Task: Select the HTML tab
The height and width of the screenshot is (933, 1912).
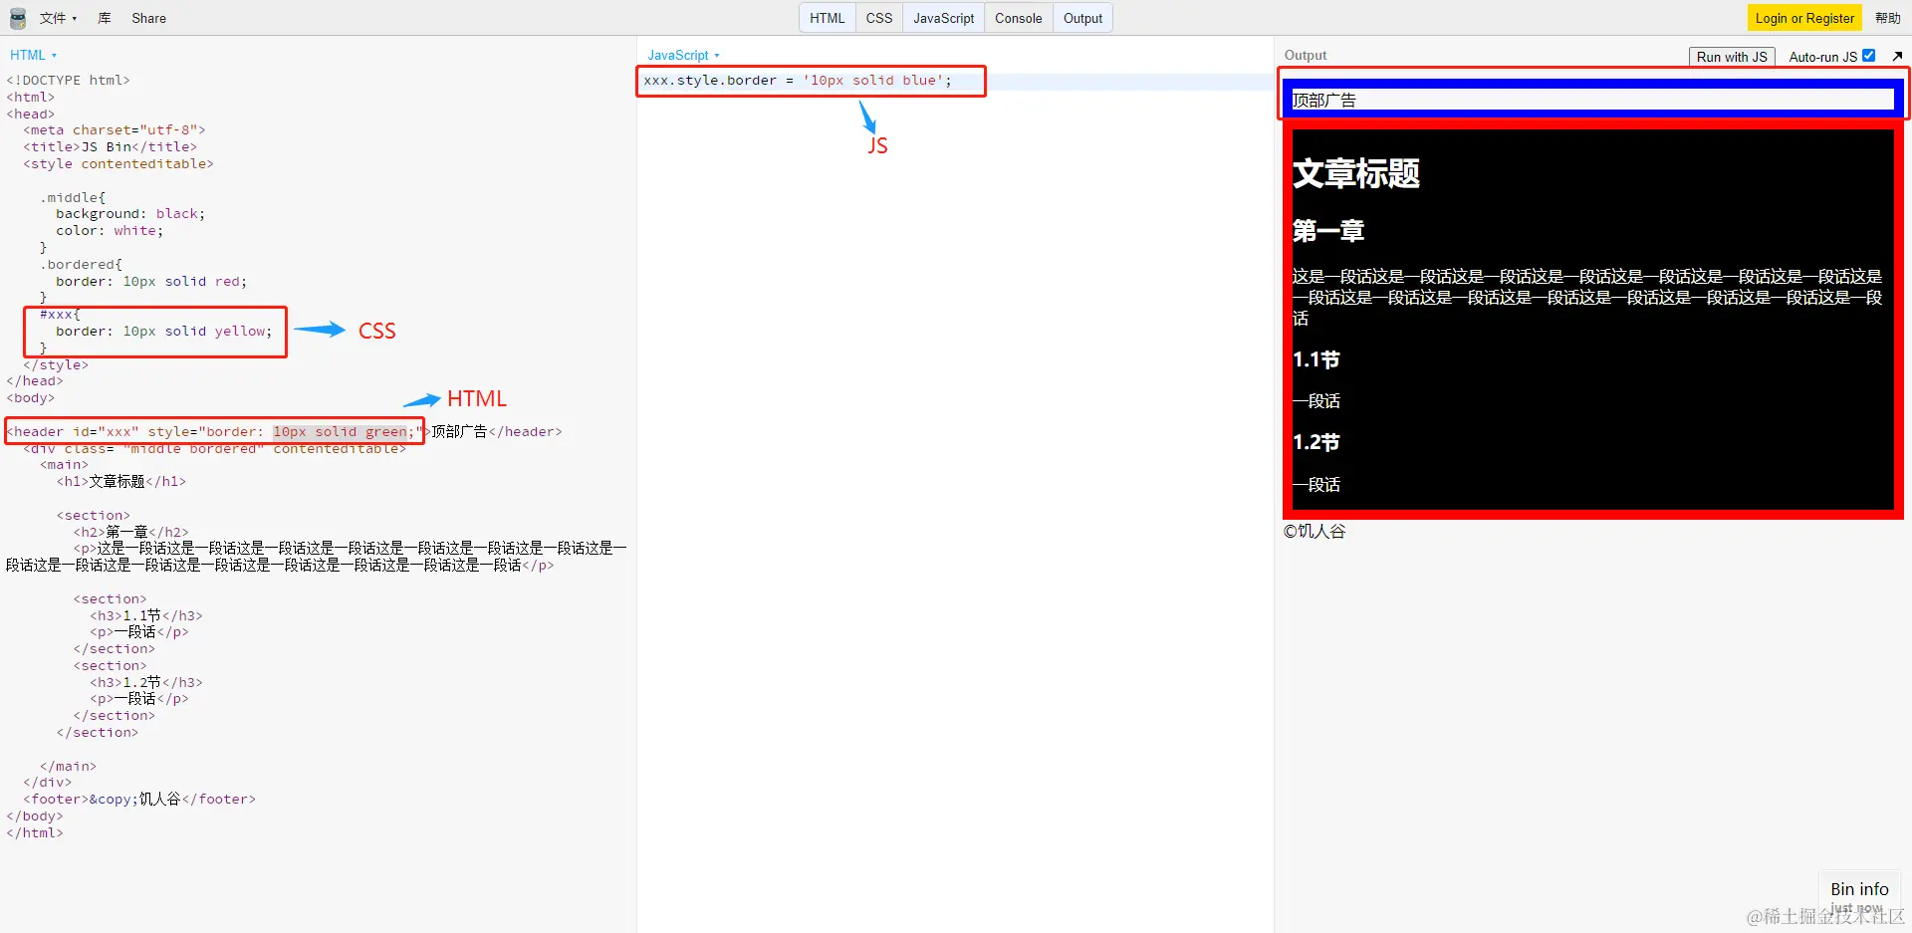Action: (x=826, y=17)
